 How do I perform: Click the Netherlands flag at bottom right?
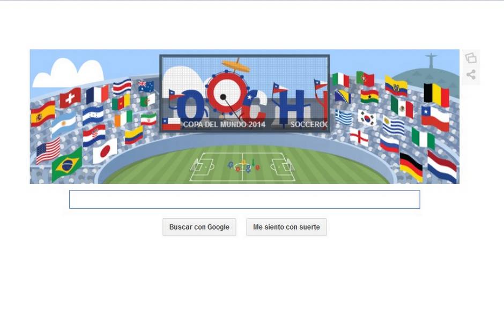(x=442, y=166)
